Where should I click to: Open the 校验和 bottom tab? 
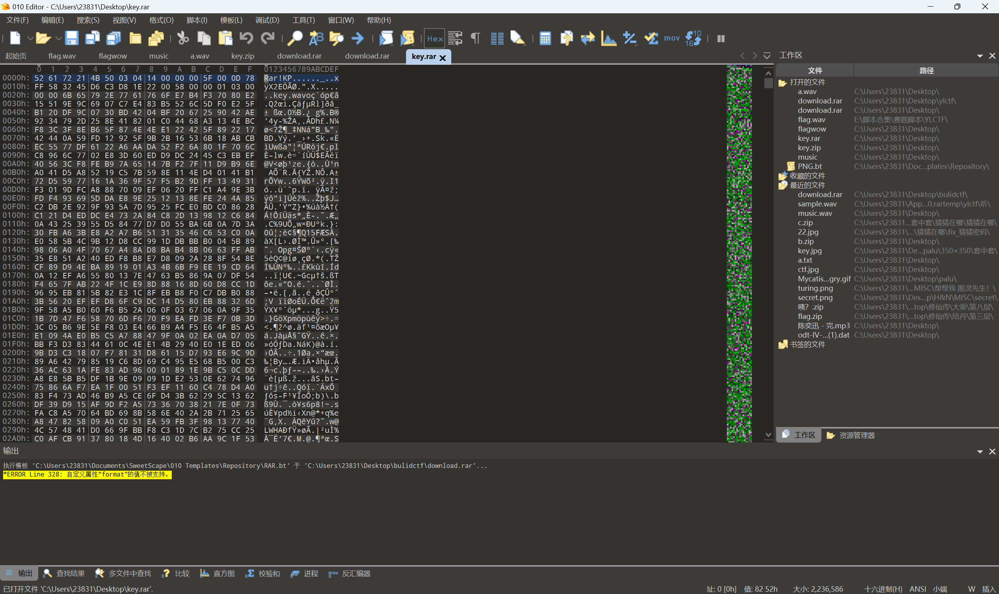pos(262,574)
